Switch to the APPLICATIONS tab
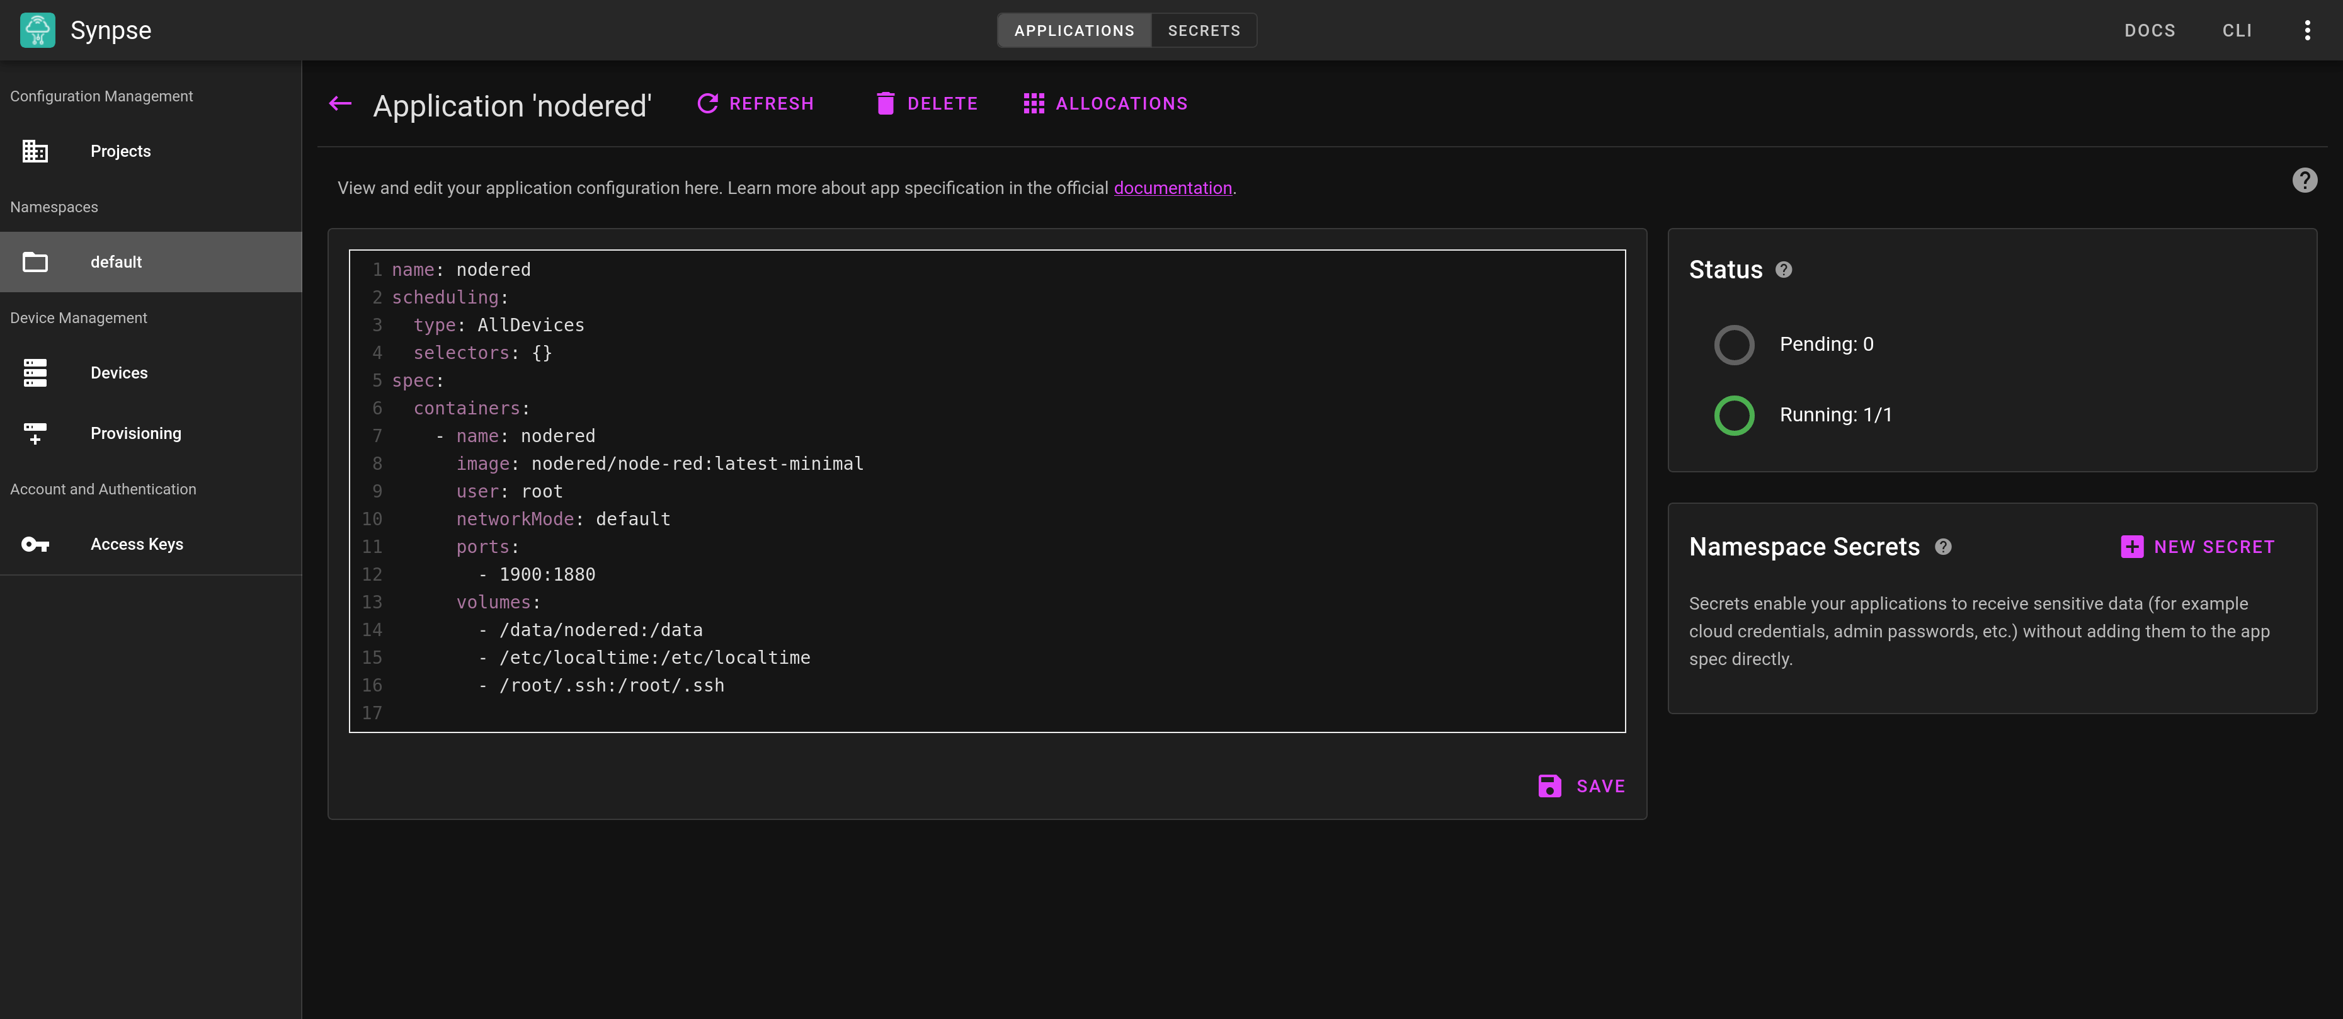 (1073, 30)
